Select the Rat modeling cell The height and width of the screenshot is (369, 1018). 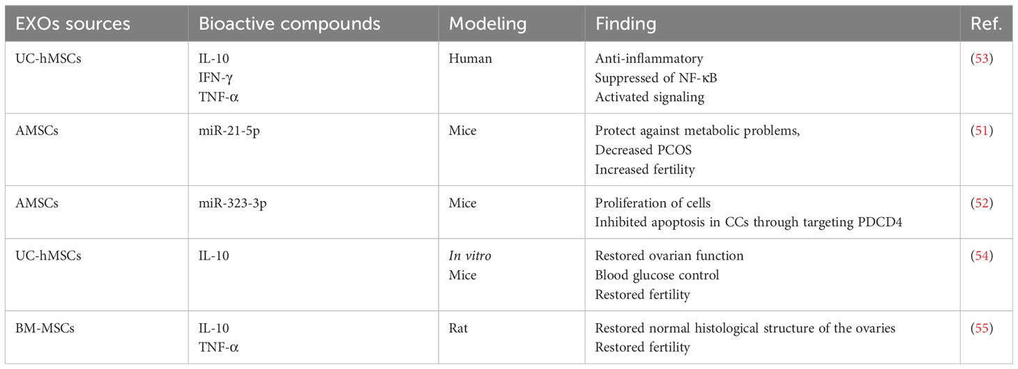click(x=458, y=328)
